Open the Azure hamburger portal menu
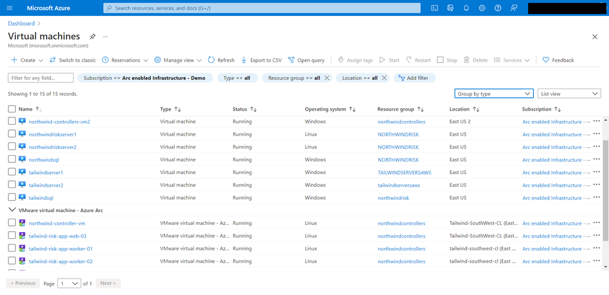The image size is (609, 295). point(9,8)
